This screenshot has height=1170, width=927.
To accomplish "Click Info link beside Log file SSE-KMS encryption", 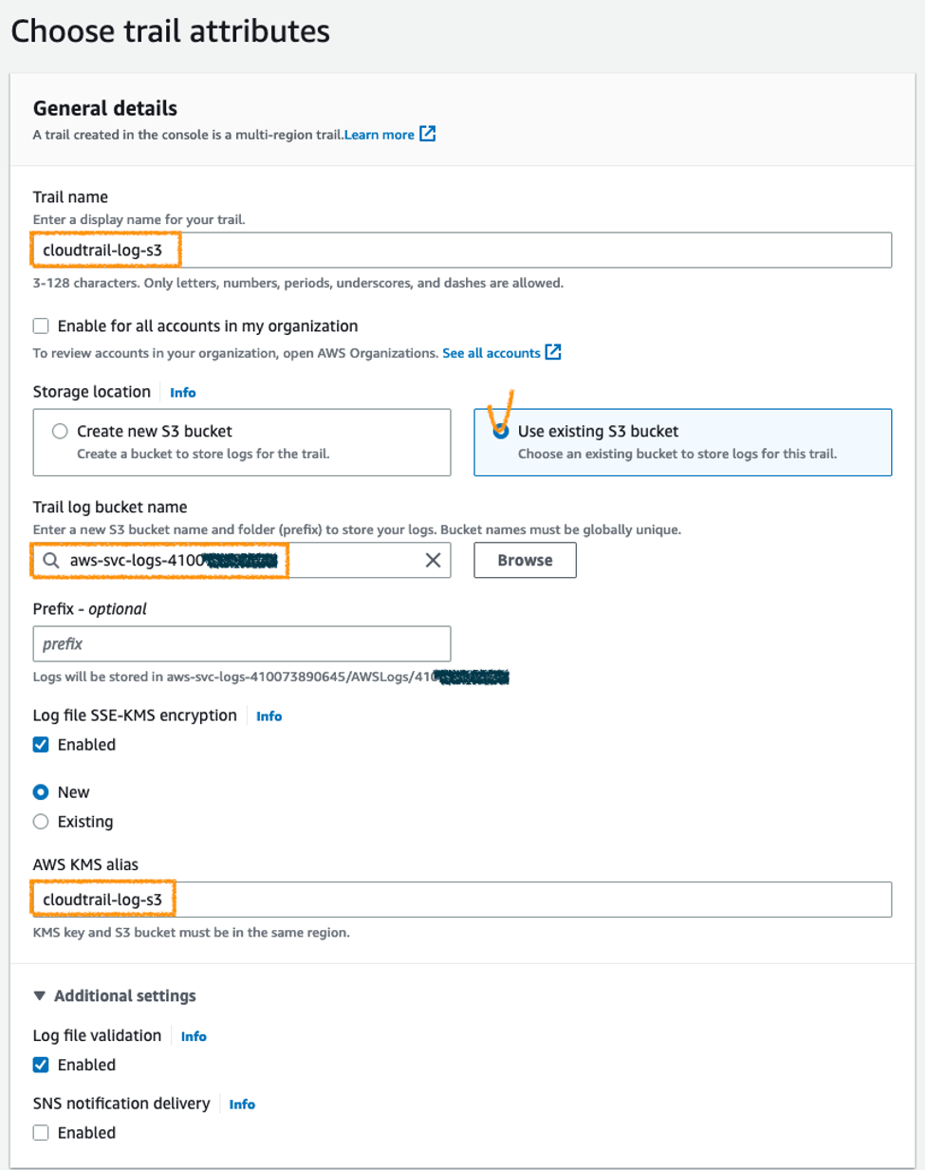I will [x=269, y=716].
